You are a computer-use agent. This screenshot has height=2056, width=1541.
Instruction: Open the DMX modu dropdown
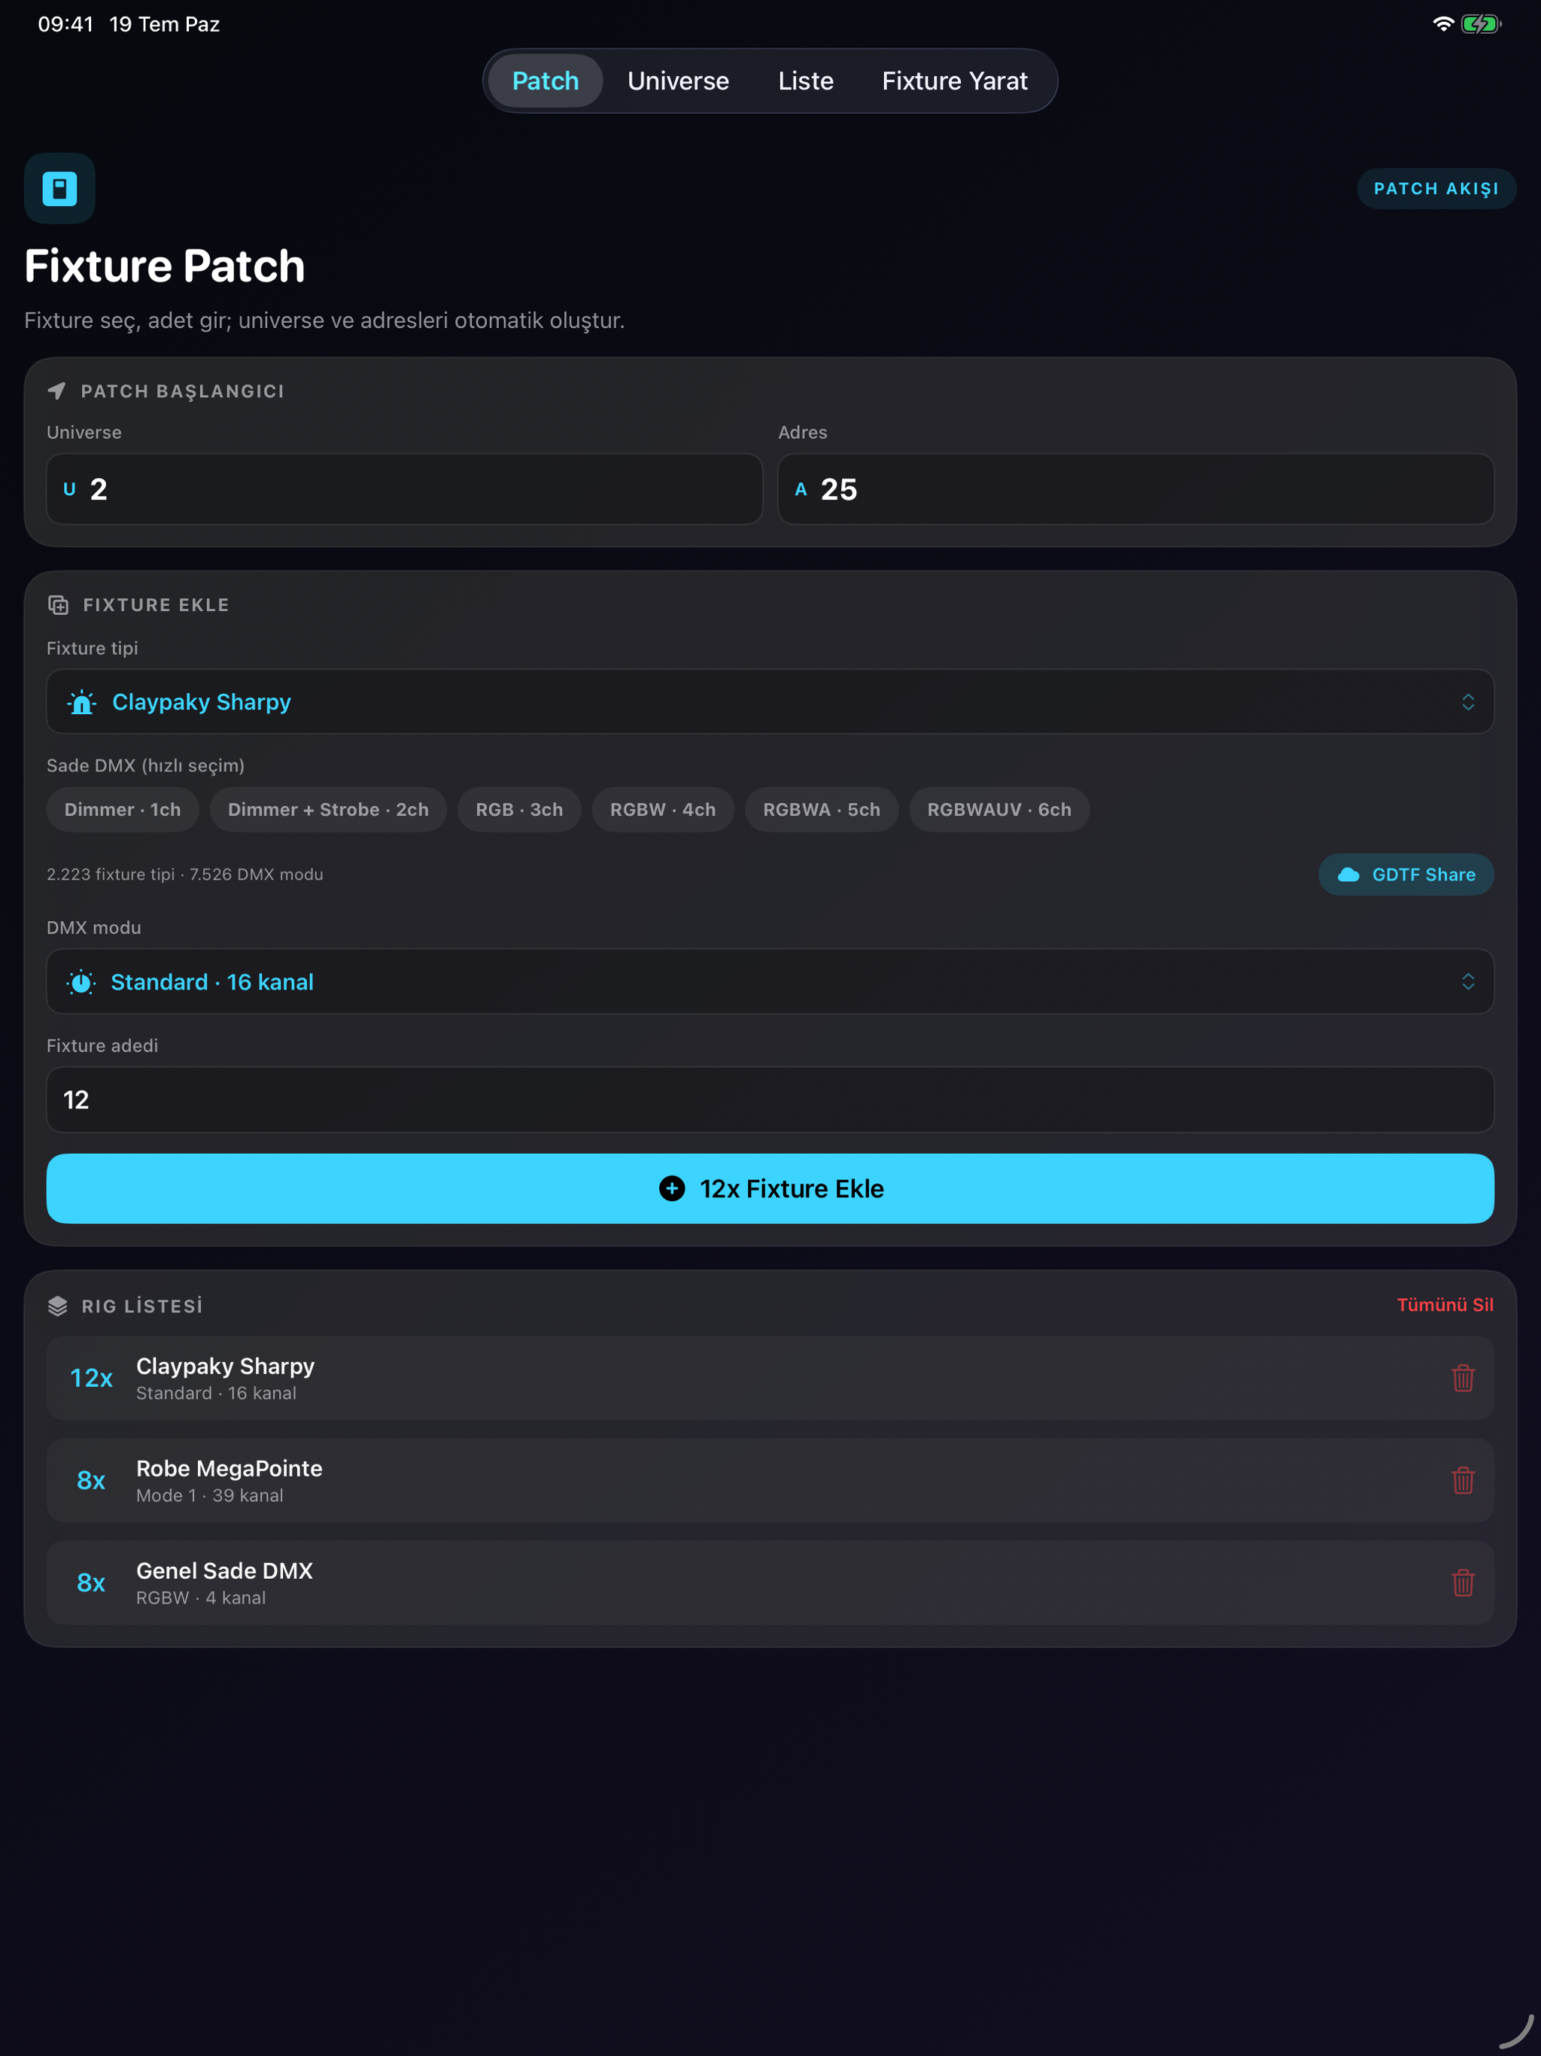770,981
